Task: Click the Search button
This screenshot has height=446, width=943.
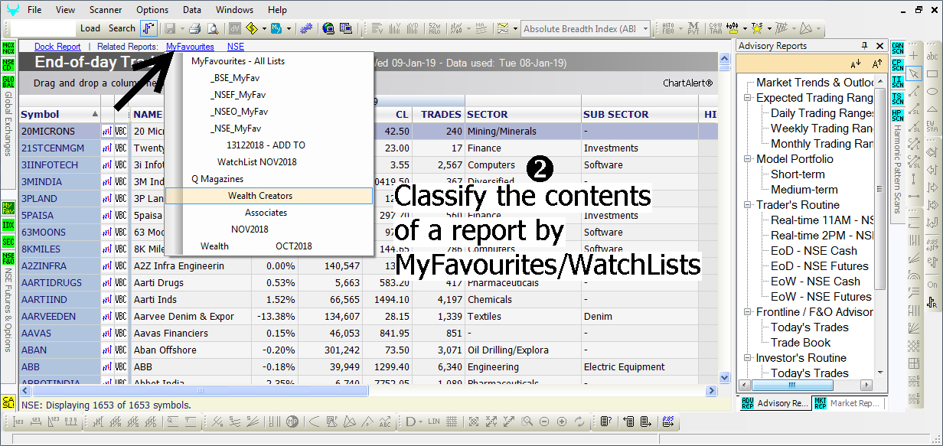Action: point(122,28)
